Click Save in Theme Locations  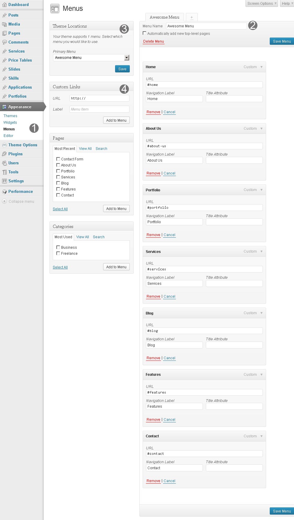122,69
